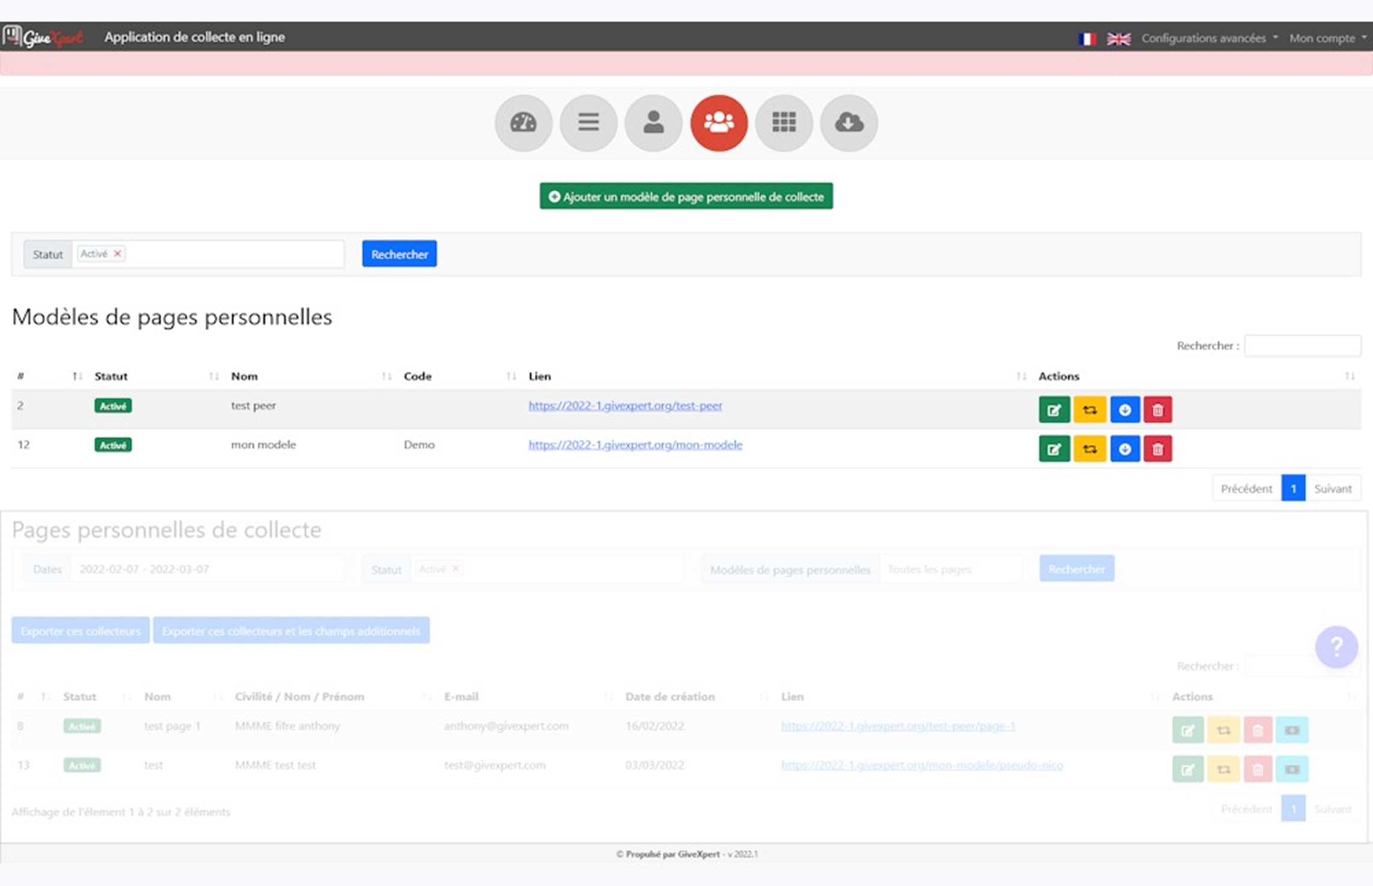Click light blue icon for 'test page 1'
Viewport: 1373px width, 886px height.
pos(1292,730)
